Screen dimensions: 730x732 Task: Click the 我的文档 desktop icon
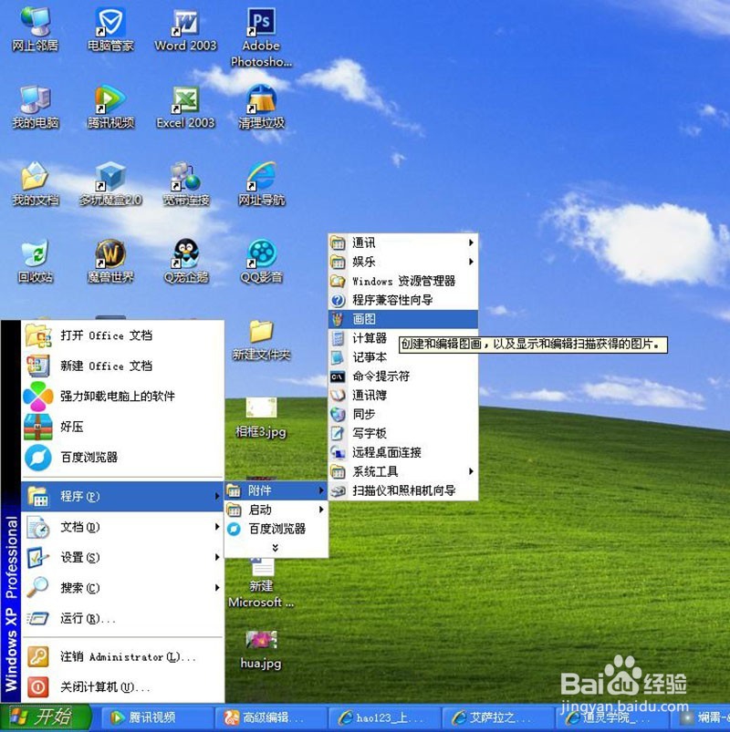click(x=35, y=184)
